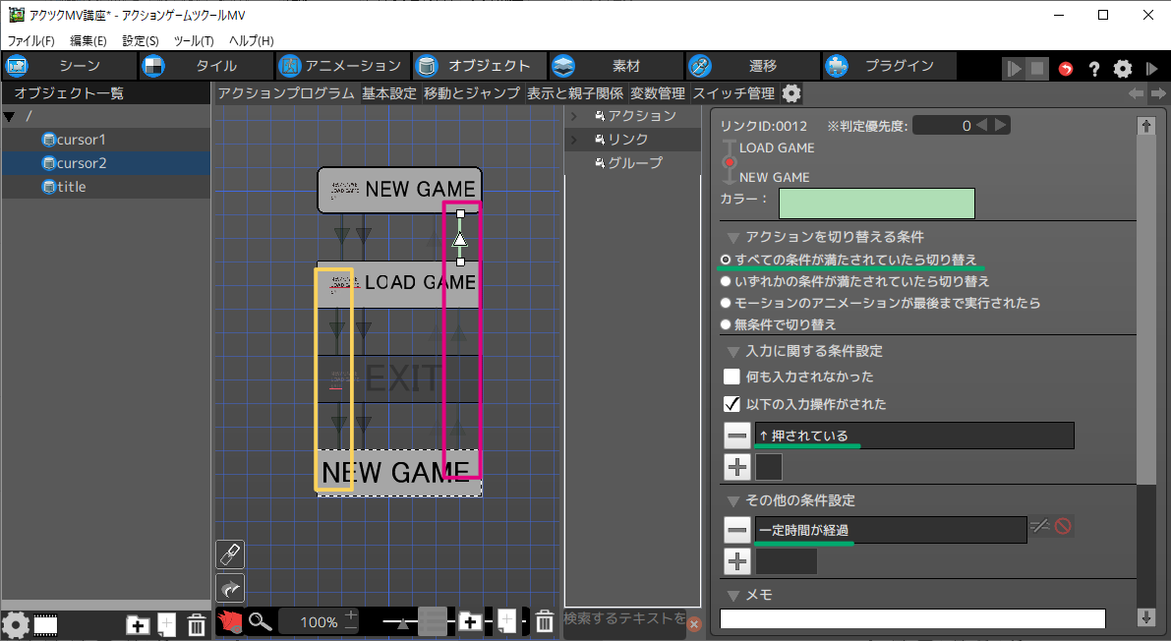Collapse the その他の条件設定 section
The image size is (1171, 641).
(x=732, y=500)
